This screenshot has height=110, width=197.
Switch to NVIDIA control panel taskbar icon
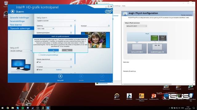pyautogui.click(x=43, y=108)
